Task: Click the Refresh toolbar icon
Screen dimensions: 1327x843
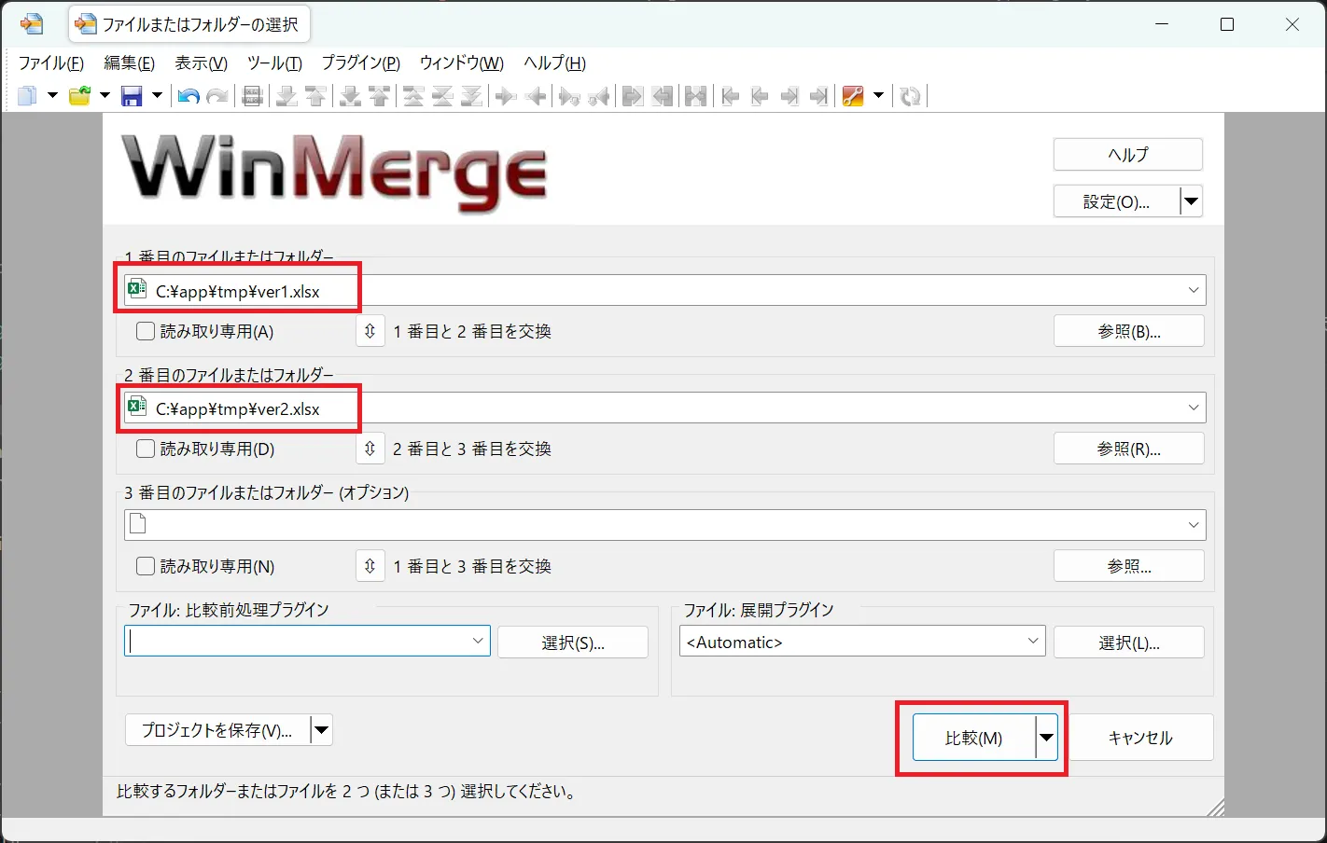Action: click(911, 95)
